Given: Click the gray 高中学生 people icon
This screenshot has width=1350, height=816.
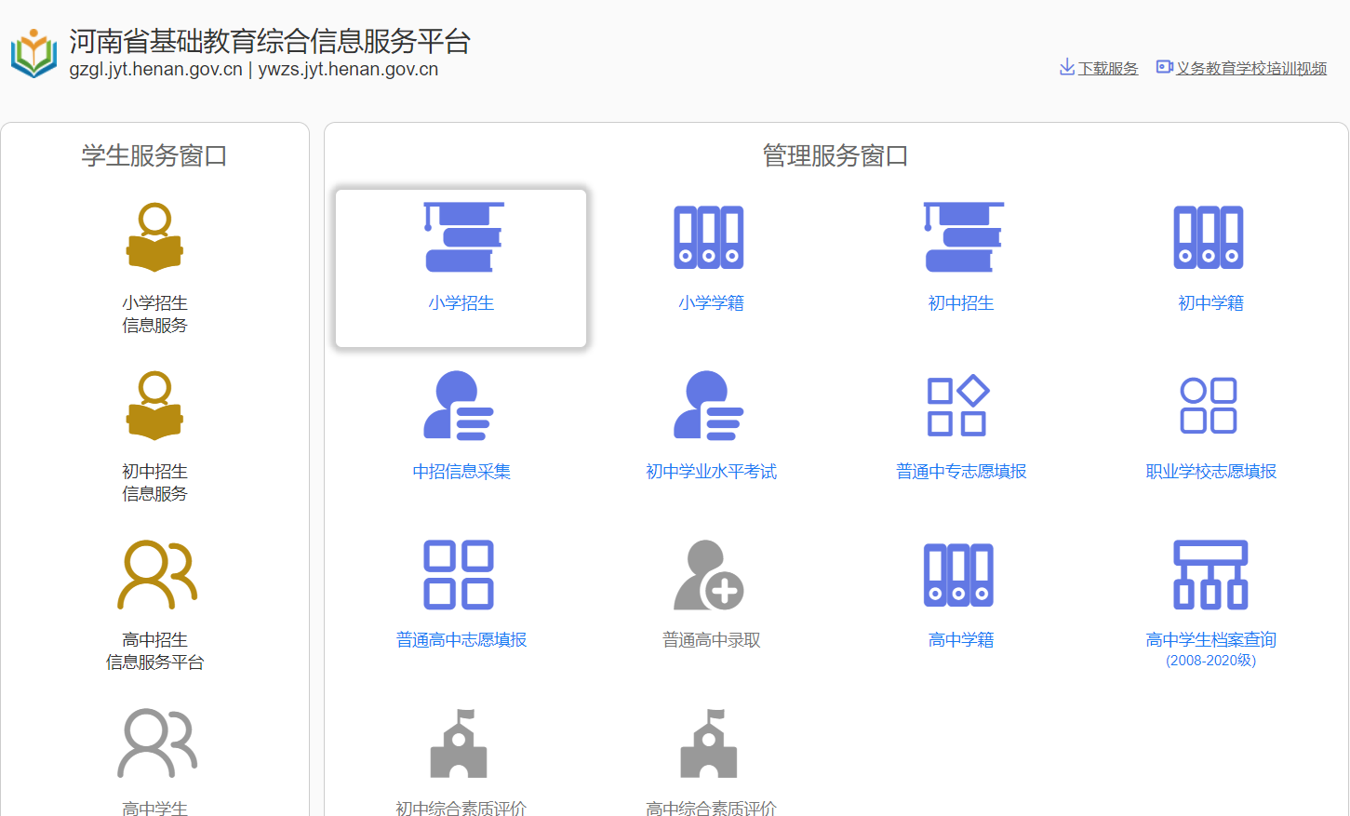Looking at the screenshot, I should tap(156, 743).
